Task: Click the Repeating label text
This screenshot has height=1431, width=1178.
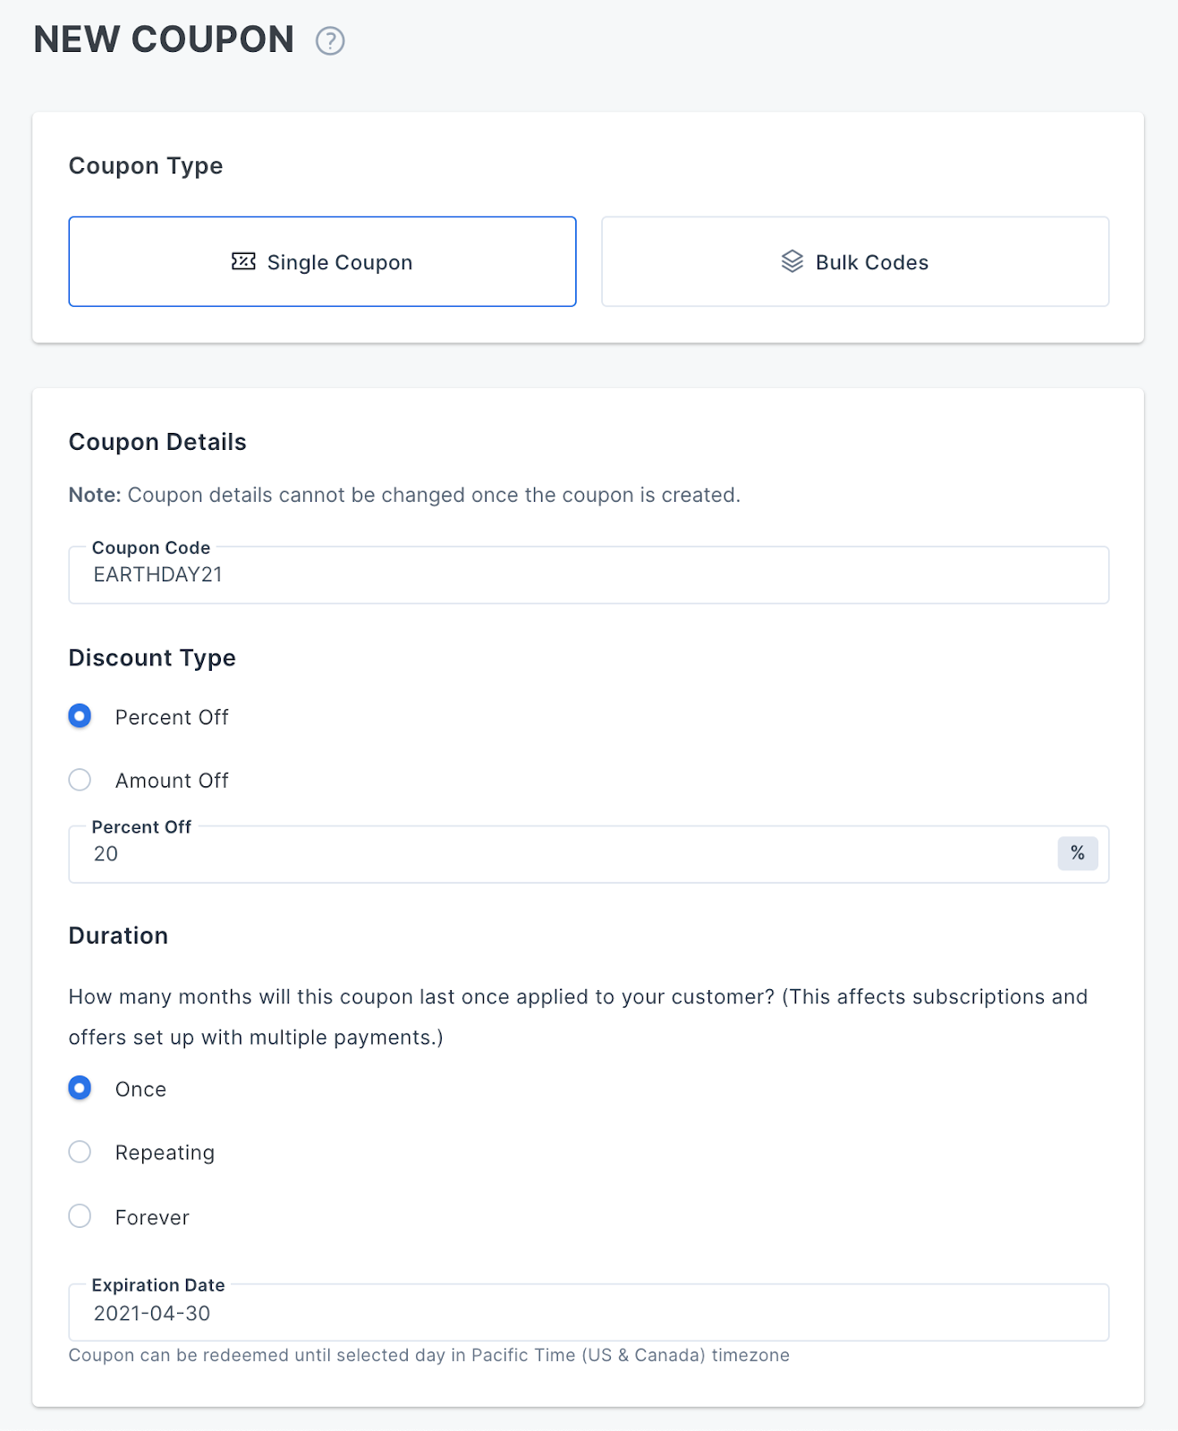Action: pos(165,1153)
